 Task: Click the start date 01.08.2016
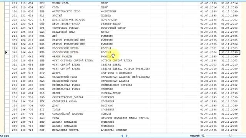pos(208,7)
